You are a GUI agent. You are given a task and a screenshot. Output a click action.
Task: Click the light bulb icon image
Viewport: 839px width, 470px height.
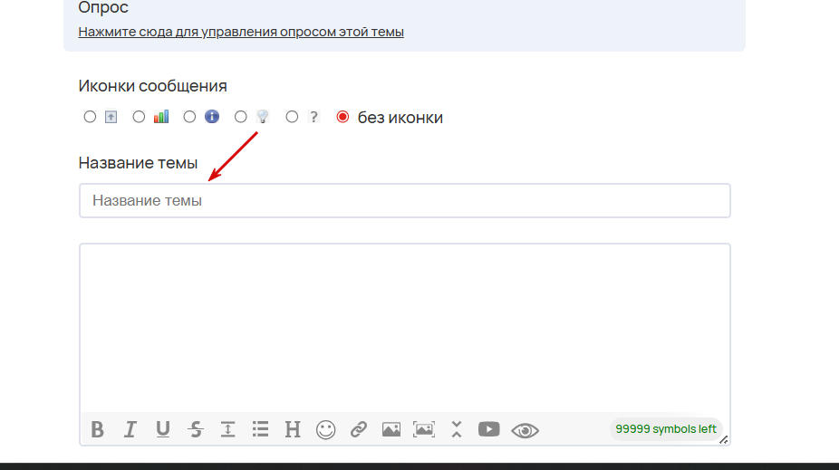pyautogui.click(x=262, y=117)
